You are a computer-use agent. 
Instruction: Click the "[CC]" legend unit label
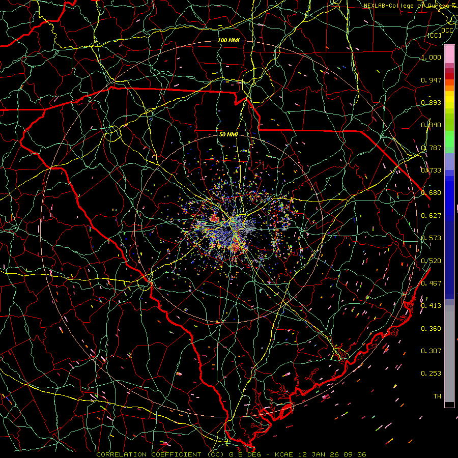point(435,36)
